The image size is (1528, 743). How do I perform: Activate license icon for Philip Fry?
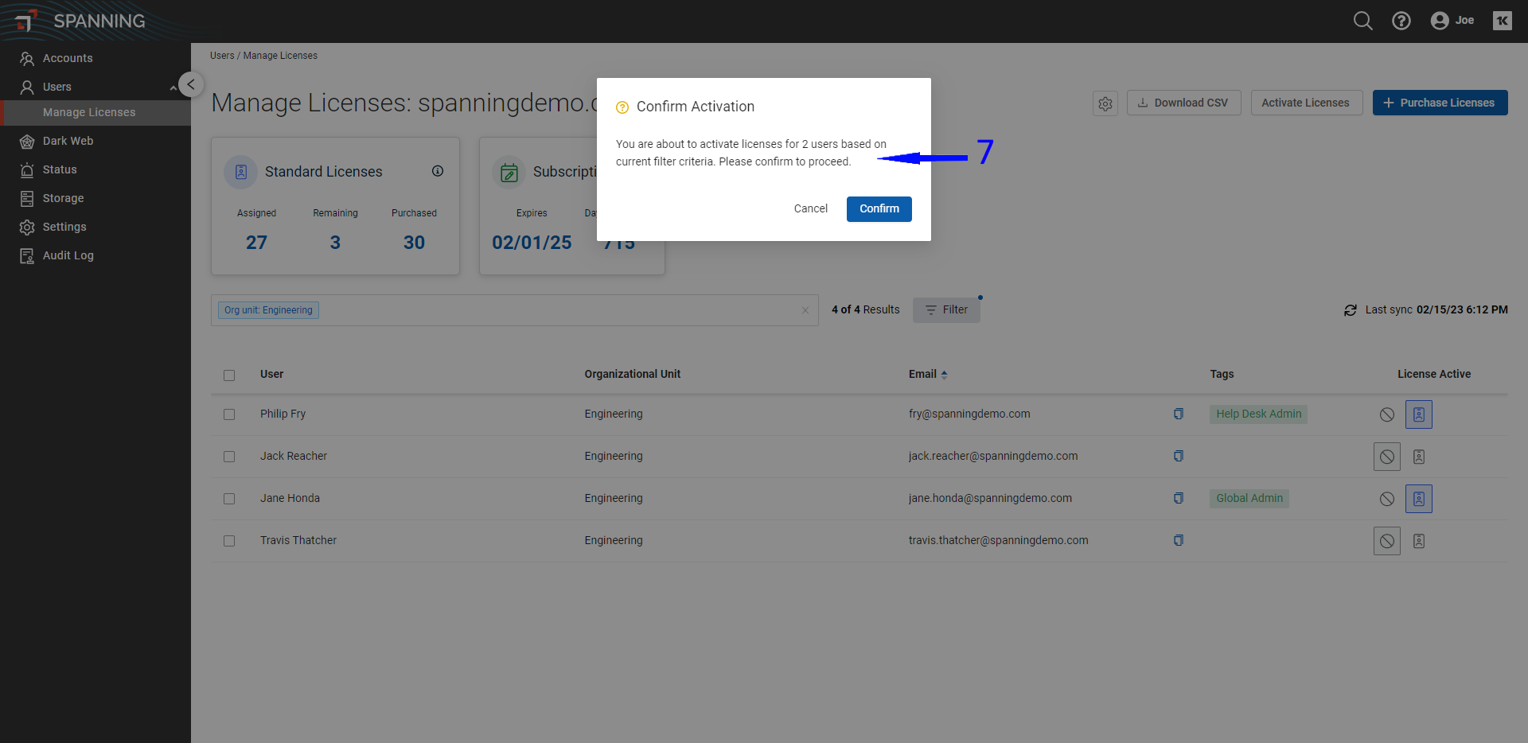pyautogui.click(x=1419, y=414)
